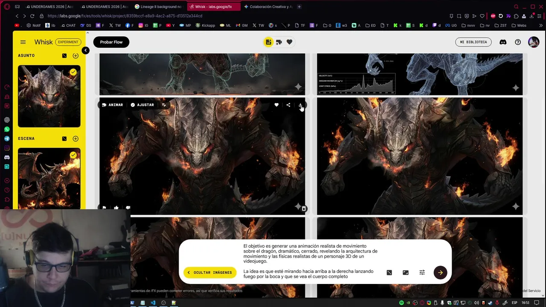Click the ESP language indicator
The image size is (546, 307).
point(515,303)
